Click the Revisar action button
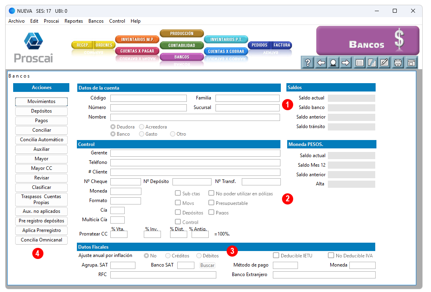 41,178
